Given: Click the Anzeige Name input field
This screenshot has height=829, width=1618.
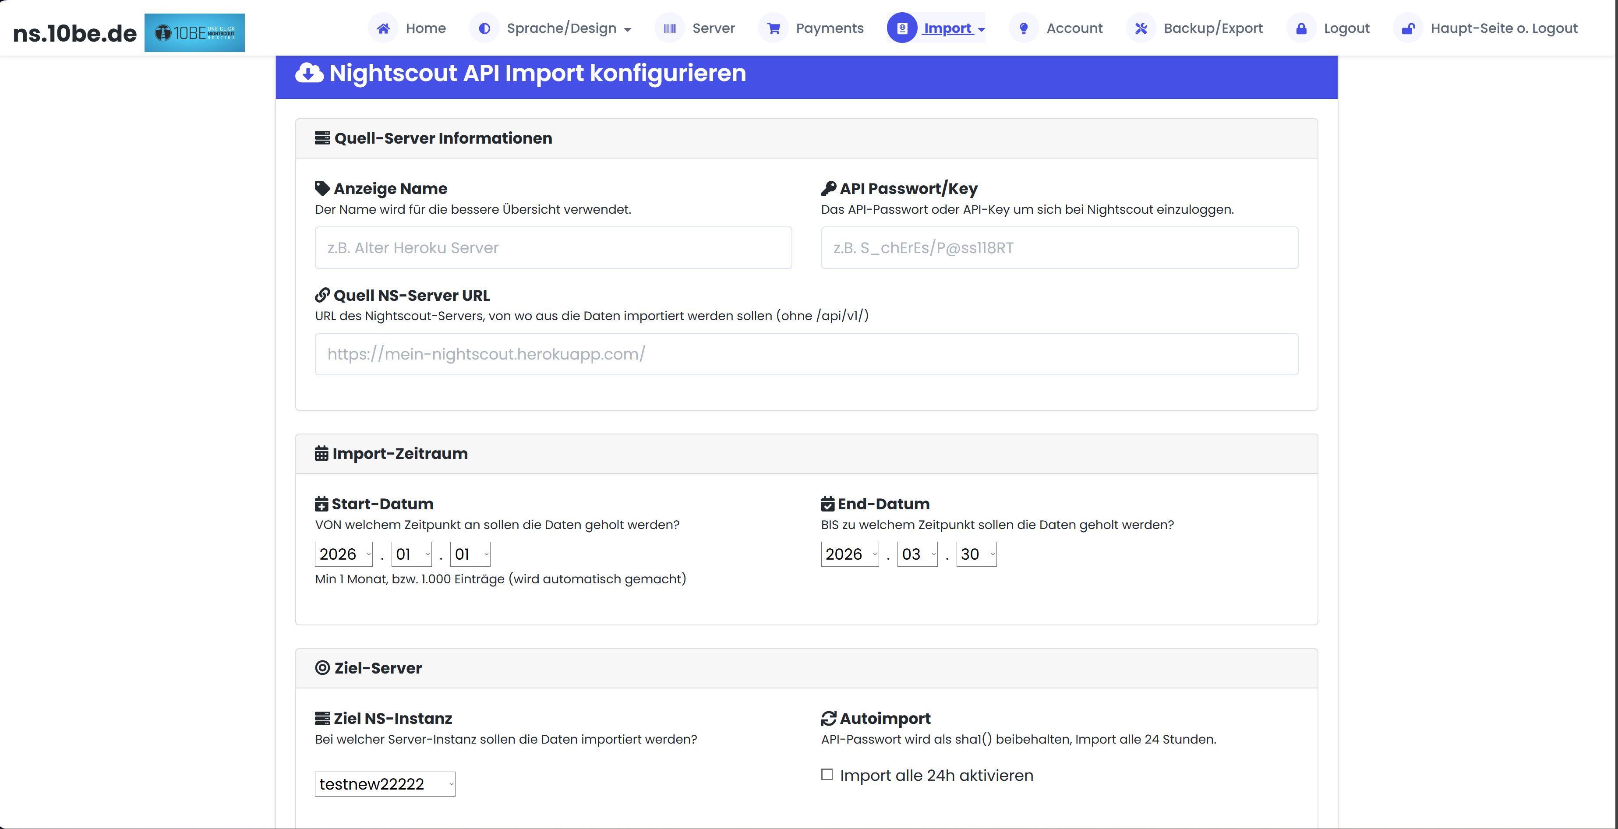Looking at the screenshot, I should [553, 247].
